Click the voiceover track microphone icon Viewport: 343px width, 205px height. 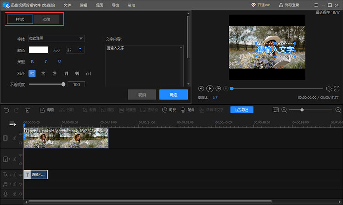[x=5, y=194]
